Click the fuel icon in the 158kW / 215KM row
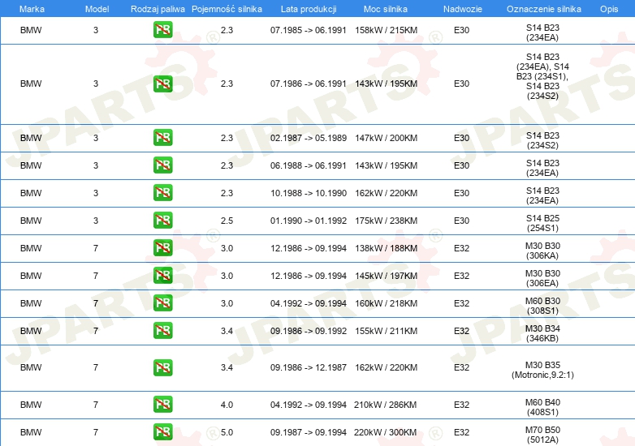 coord(162,31)
